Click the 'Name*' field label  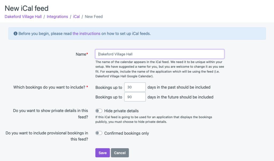(x=82, y=54)
